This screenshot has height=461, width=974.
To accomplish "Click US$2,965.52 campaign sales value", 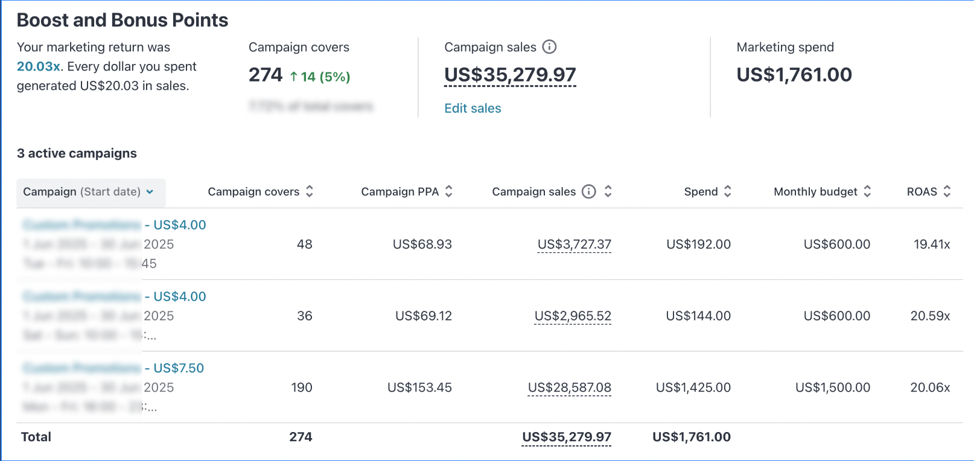I will point(573,316).
